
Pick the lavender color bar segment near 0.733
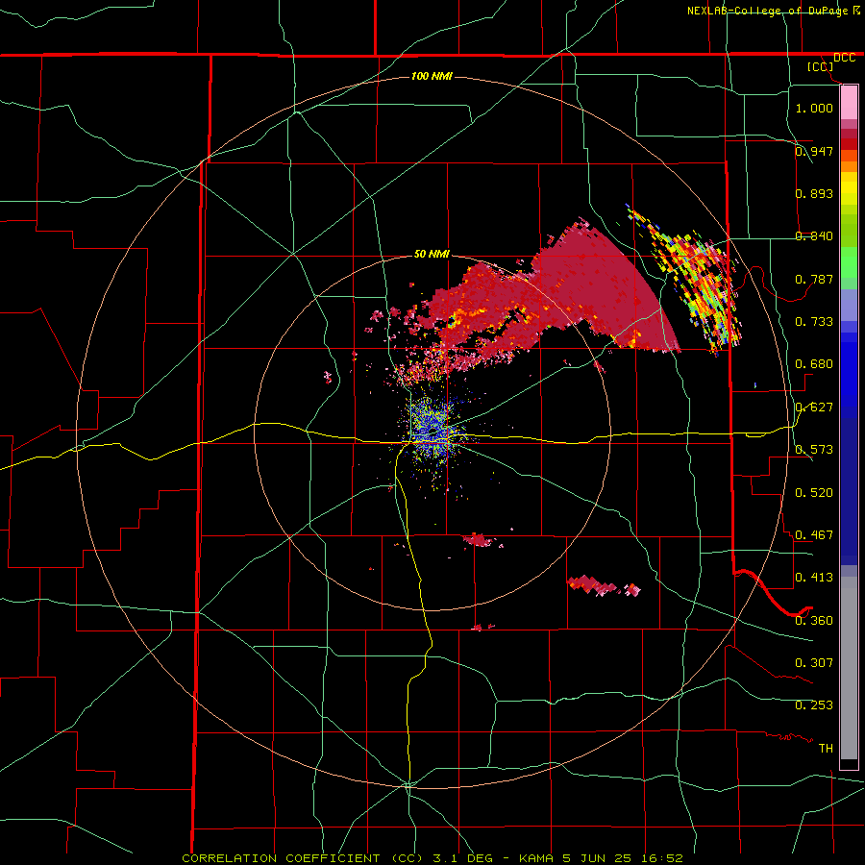(849, 307)
